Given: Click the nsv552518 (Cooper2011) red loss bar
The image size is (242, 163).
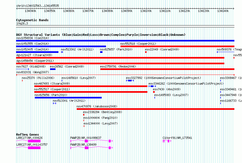Looking at the screenshot, I should coord(177,46).
